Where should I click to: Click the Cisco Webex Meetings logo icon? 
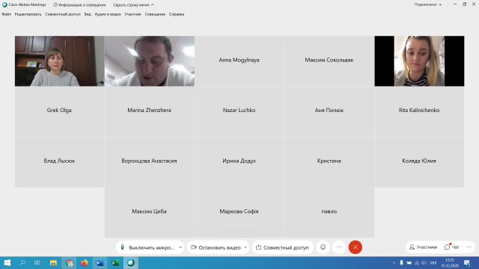[4, 5]
